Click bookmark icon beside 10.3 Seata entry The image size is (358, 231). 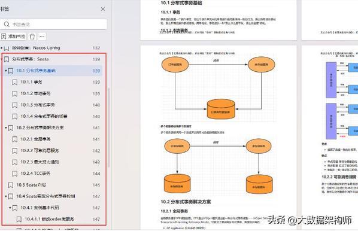pos(11,185)
